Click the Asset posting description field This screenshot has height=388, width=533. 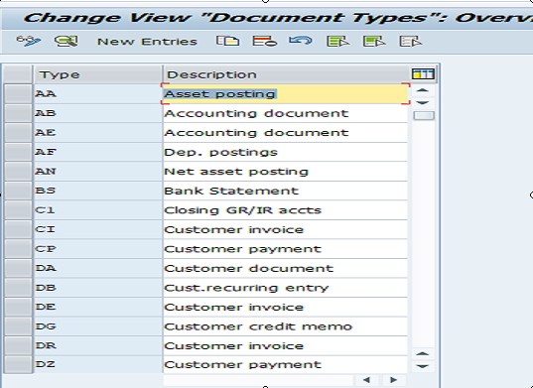[x=286, y=93]
